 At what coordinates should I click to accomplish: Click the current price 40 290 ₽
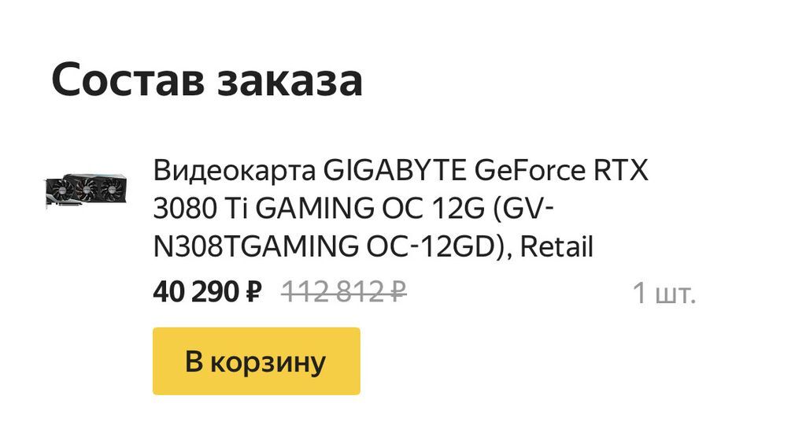click(x=207, y=293)
